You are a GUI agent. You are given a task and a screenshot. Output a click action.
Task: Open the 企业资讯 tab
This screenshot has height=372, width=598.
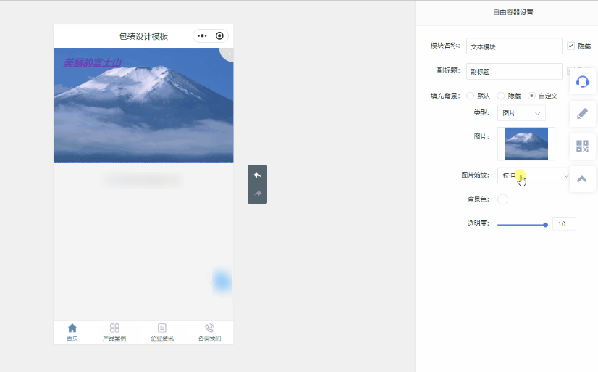(x=162, y=332)
